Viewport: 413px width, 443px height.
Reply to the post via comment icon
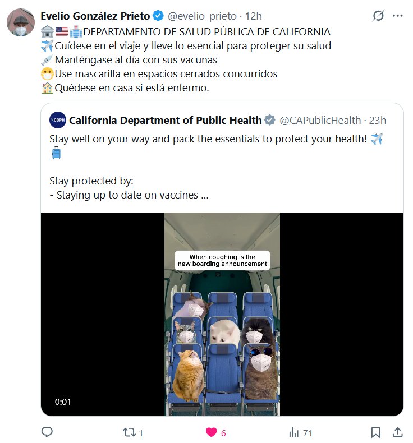point(47,432)
